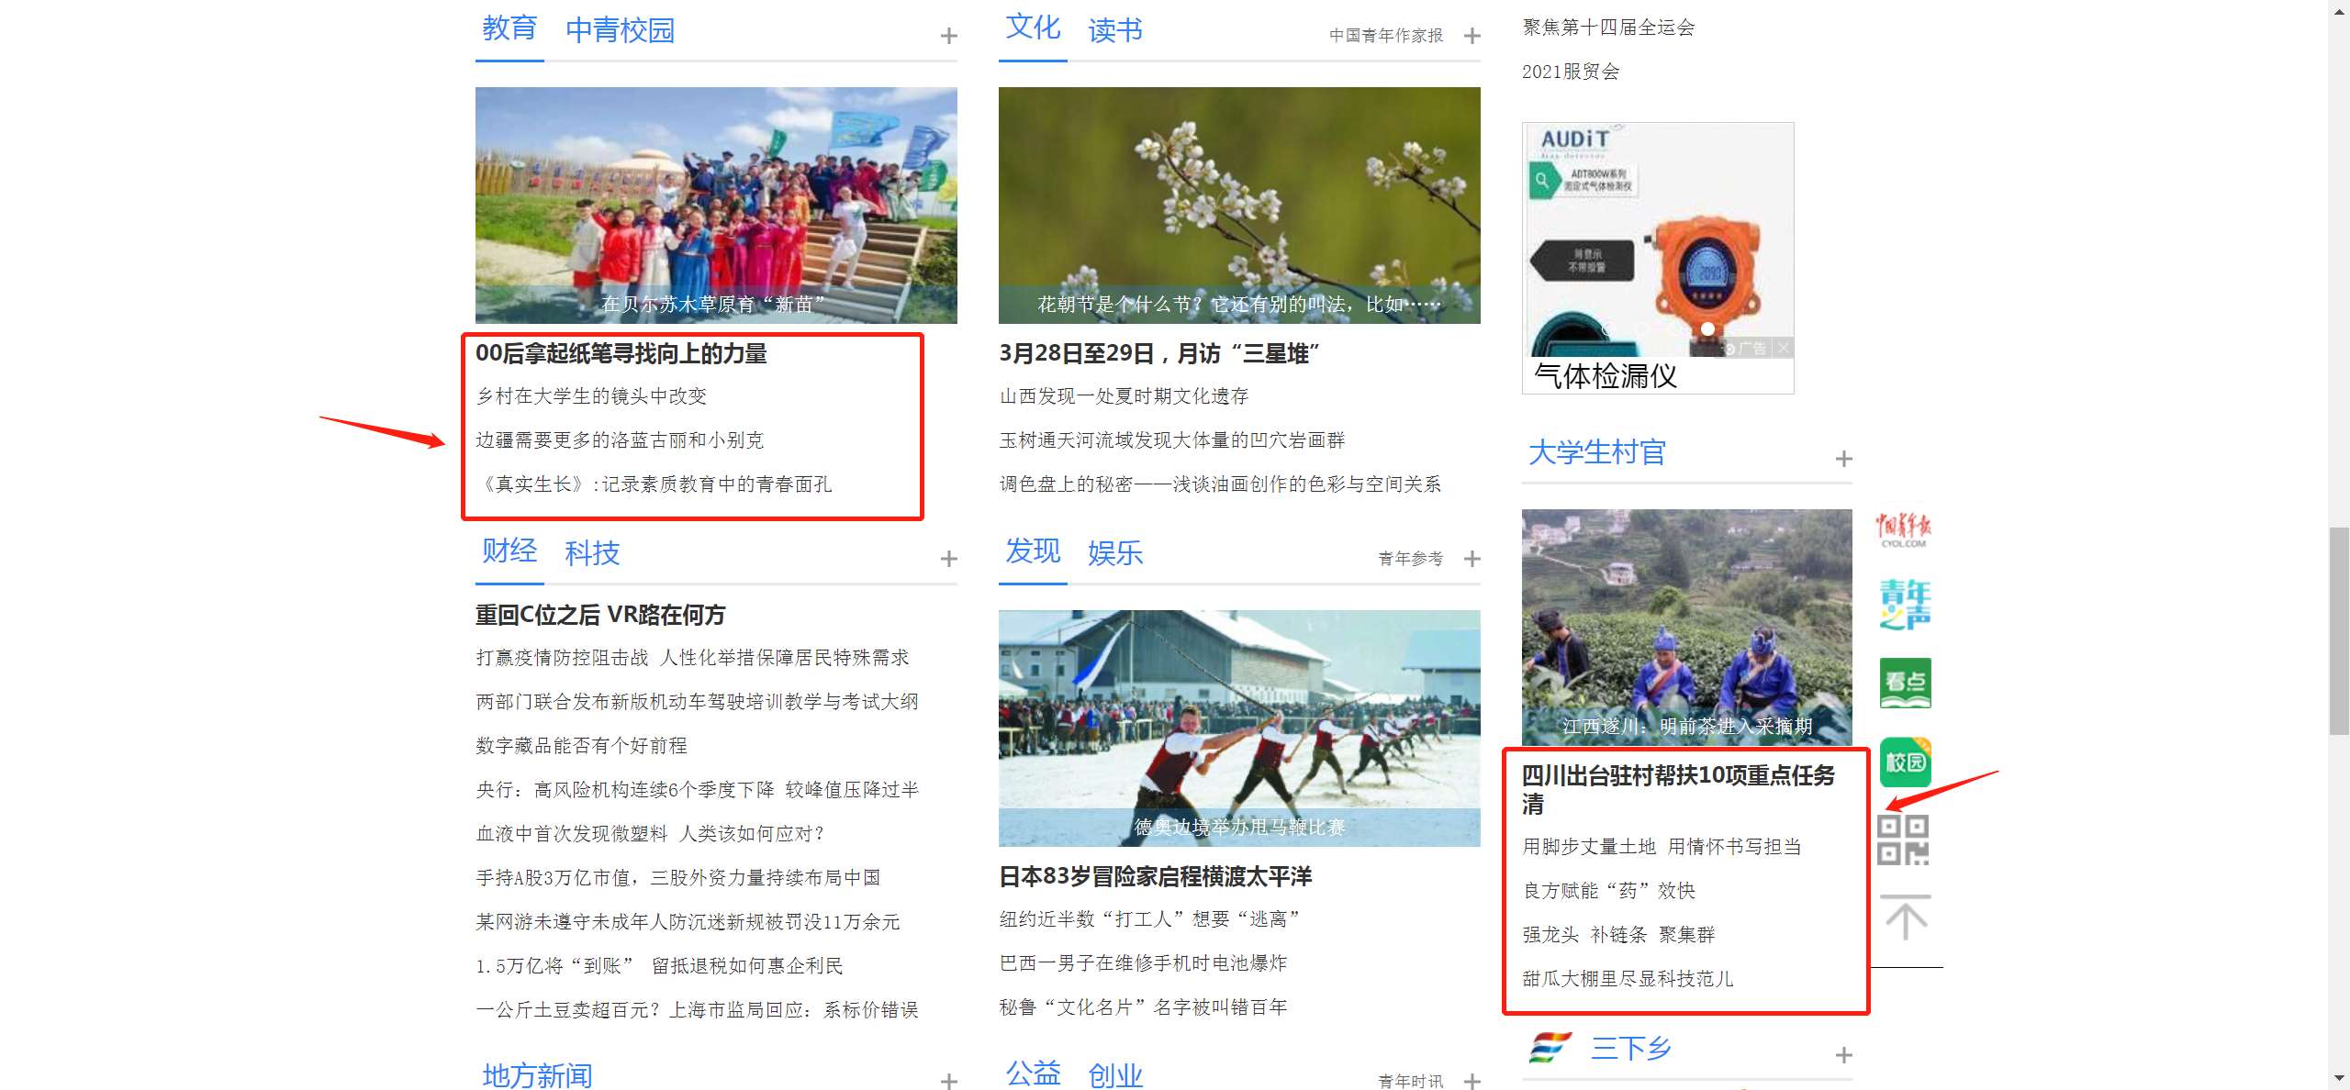Click the scrollbar down arrow
The image size is (2350, 1090).
point(2339,1080)
